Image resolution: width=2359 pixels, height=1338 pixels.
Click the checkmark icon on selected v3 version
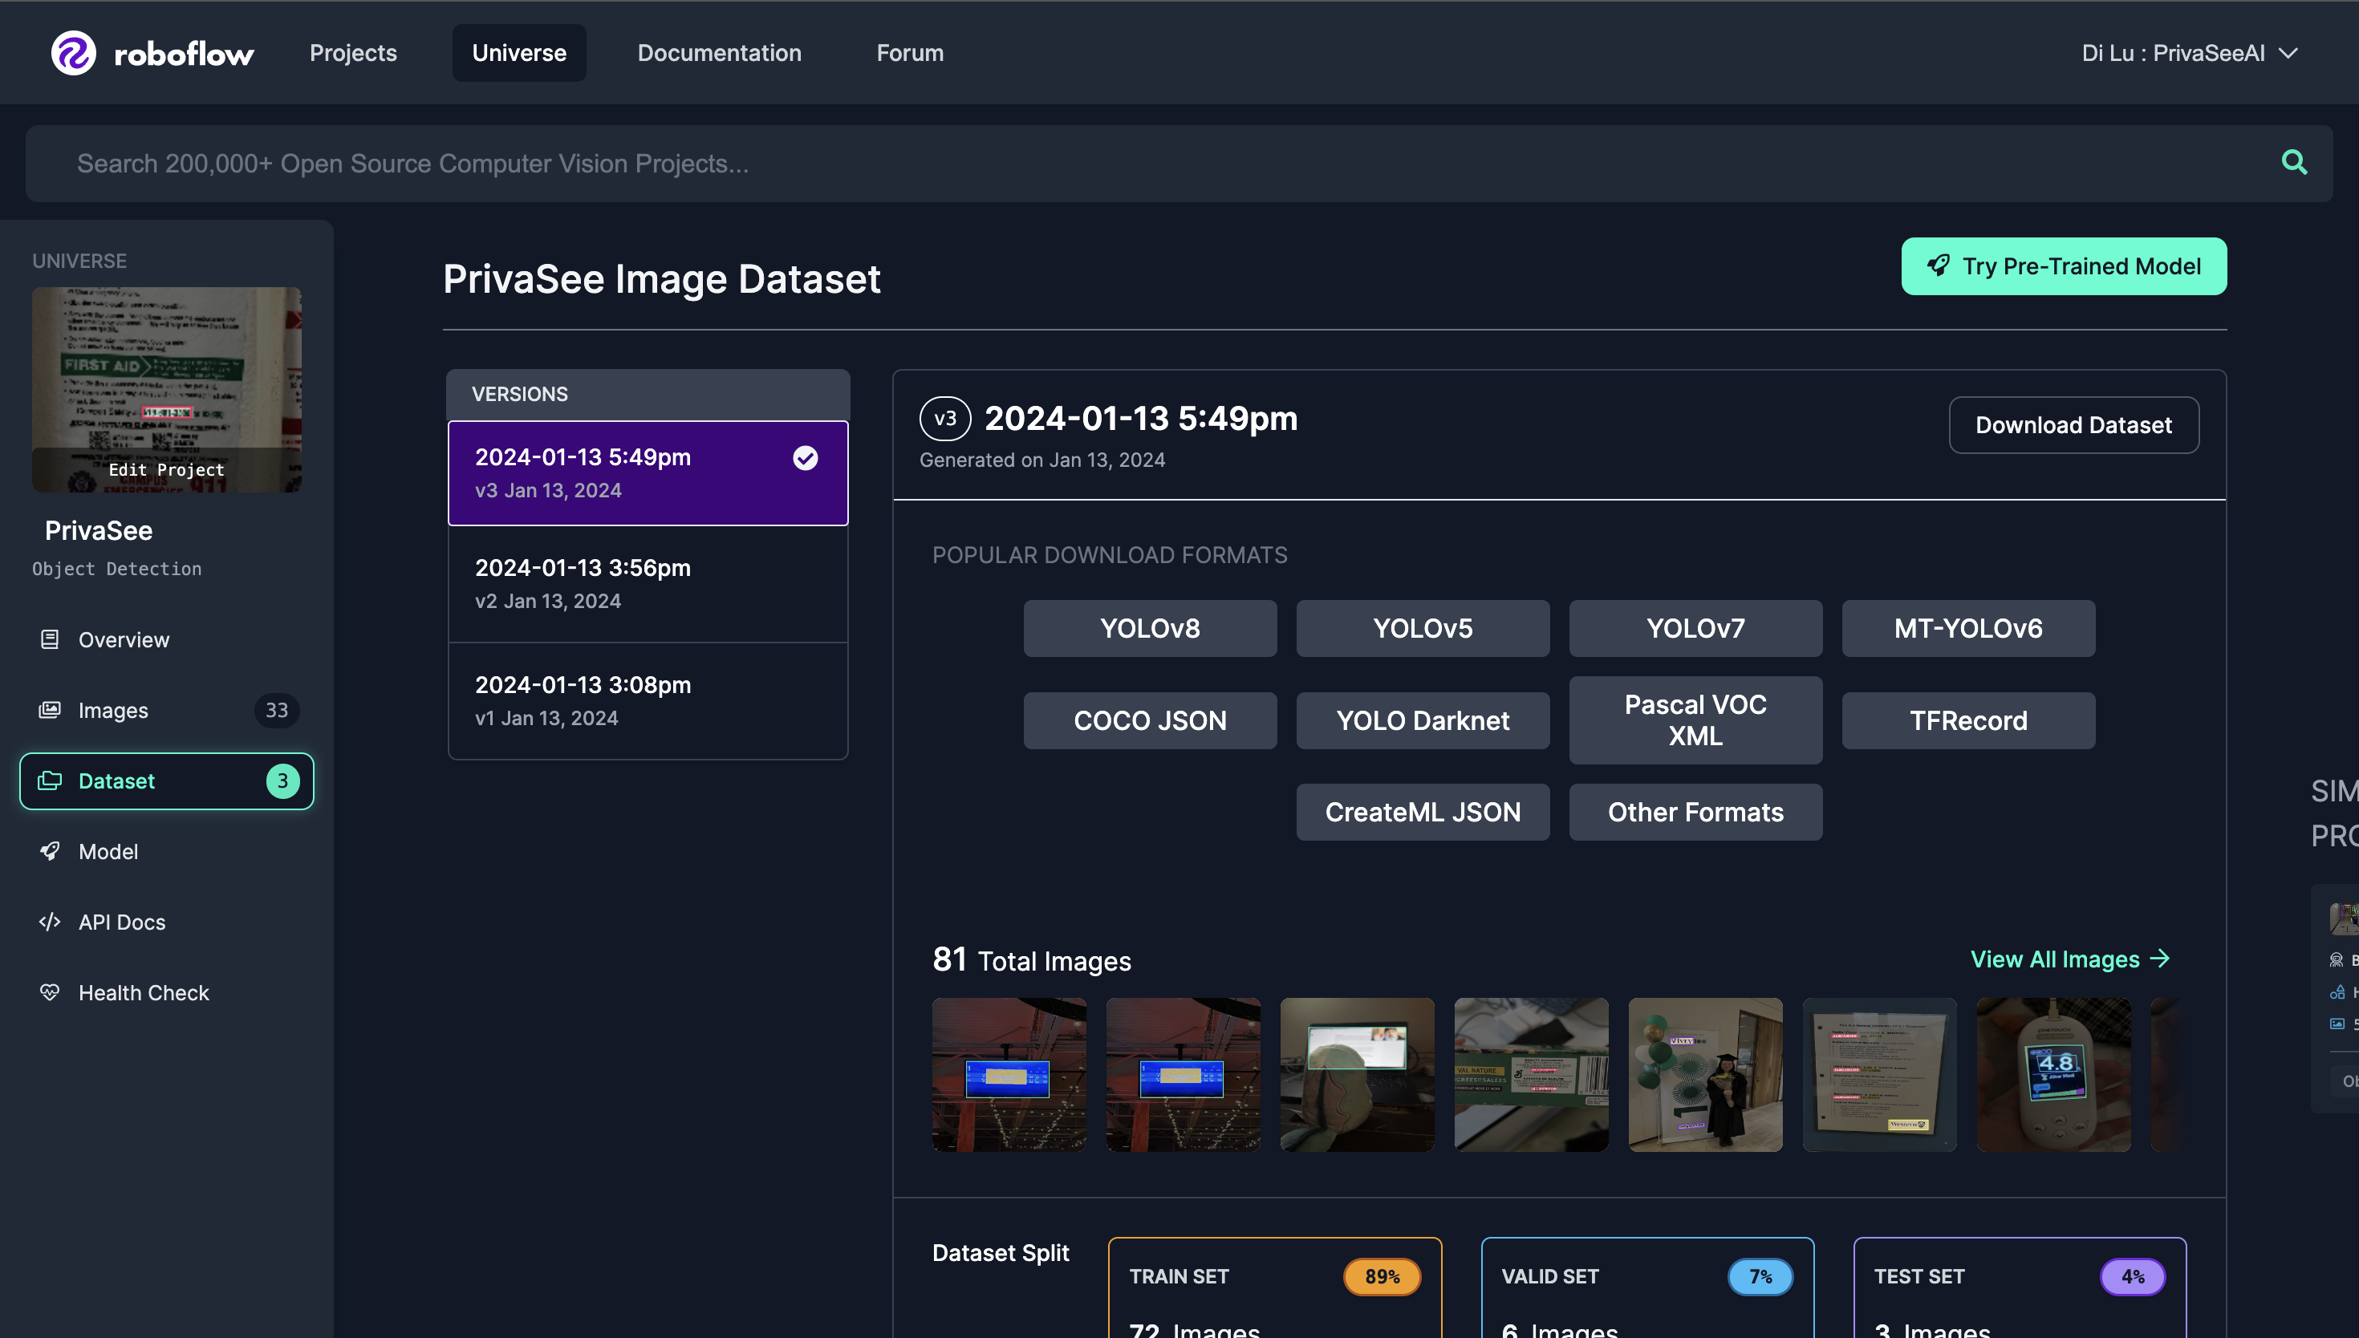point(805,458)
